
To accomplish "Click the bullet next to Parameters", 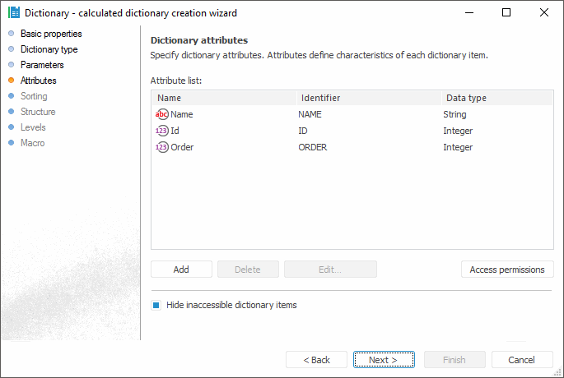I will tap(11, 65).
